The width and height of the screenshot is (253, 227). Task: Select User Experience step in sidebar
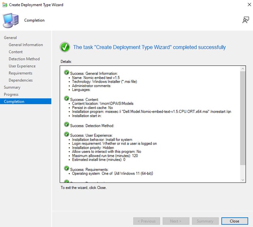point(22,66)
